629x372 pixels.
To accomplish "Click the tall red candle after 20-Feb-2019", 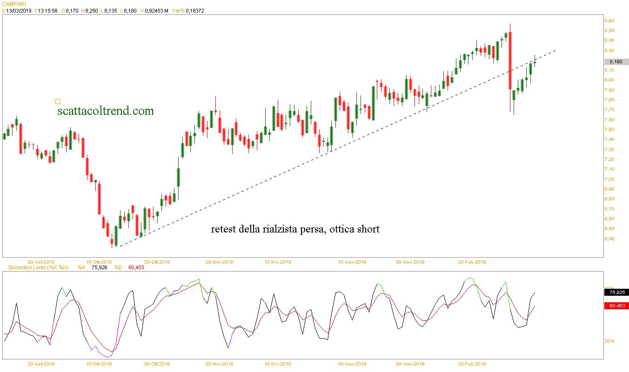I will (510, 60).
